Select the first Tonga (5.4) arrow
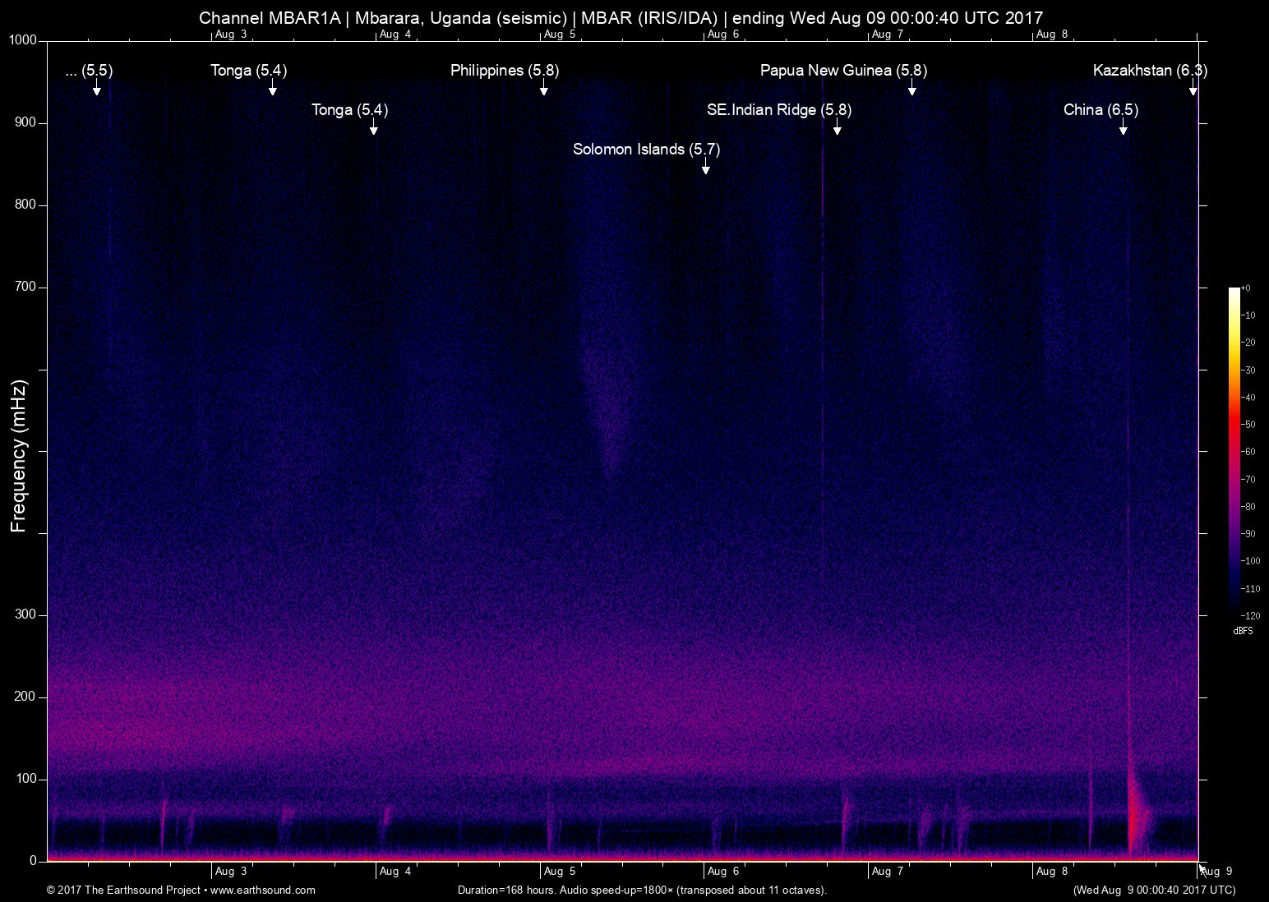The image size is (1269, 902). 273,92
